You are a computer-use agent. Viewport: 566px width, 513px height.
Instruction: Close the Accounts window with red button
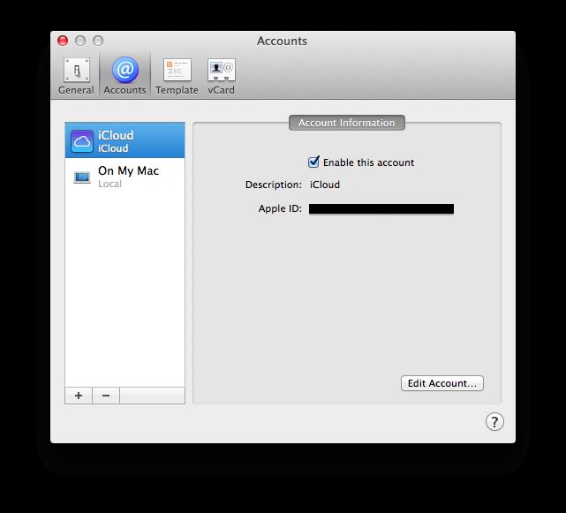tap(63, 41)
